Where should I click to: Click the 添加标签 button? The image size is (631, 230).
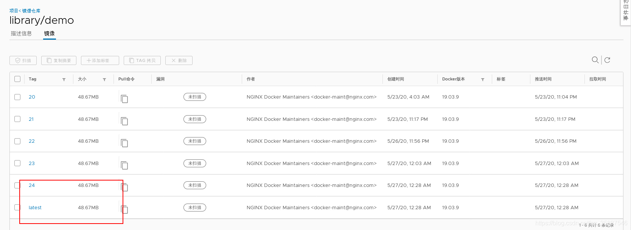100,60
